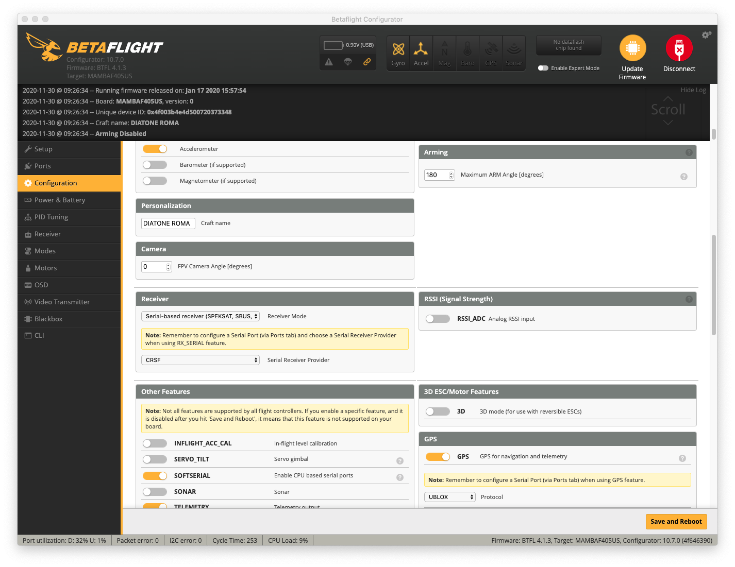Click the battery voltage indicator icon
Screen dimensions: 735x567
[x=333, y=45]
